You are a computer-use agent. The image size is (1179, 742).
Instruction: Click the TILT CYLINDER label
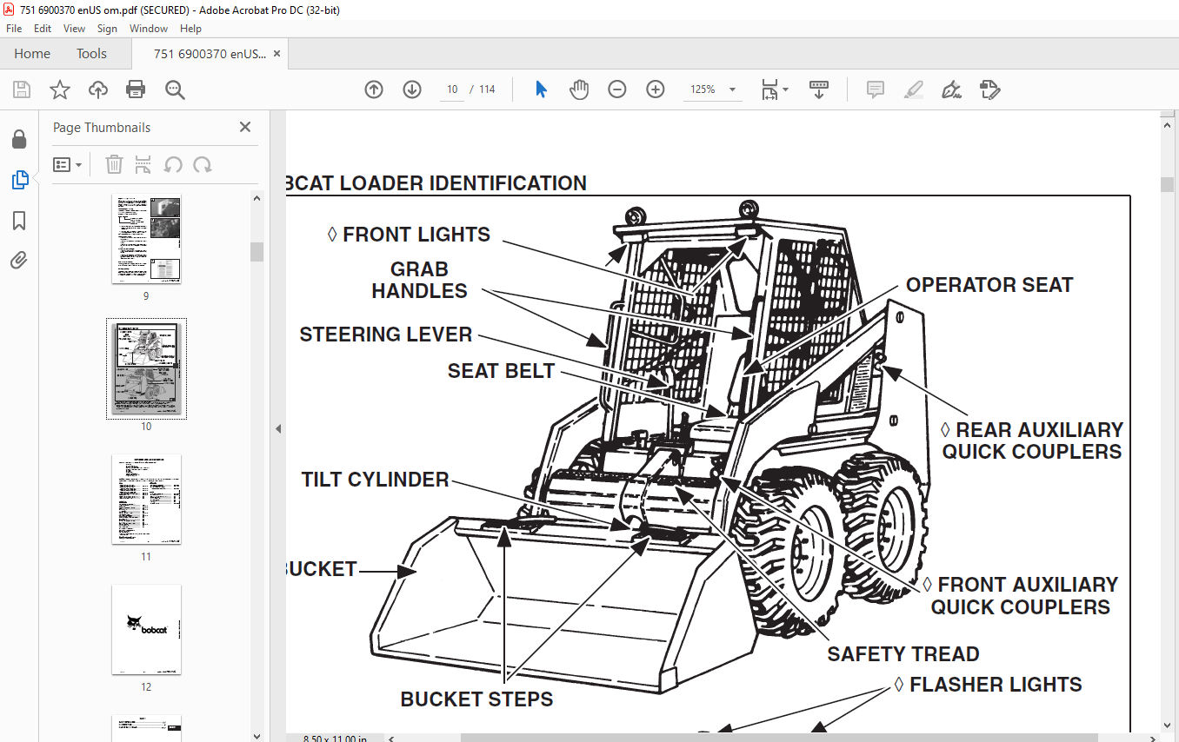(376, 480)
